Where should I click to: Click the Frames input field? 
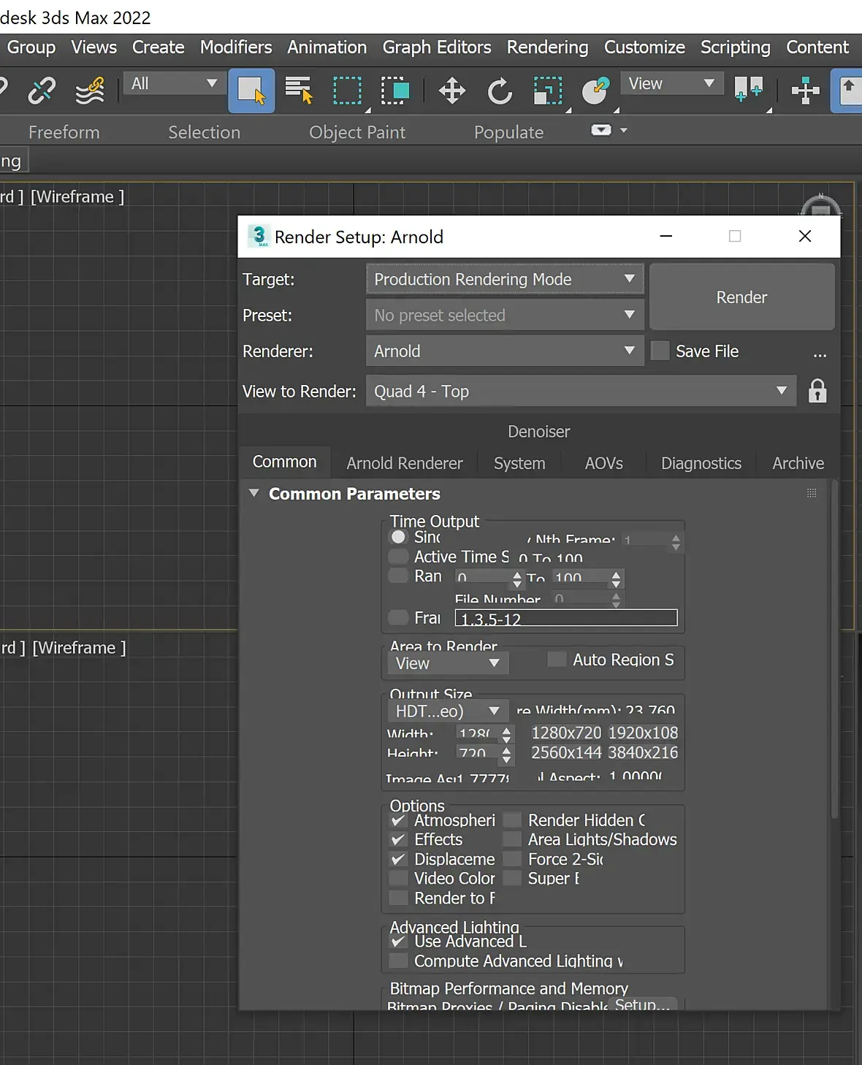pos(566,619)
